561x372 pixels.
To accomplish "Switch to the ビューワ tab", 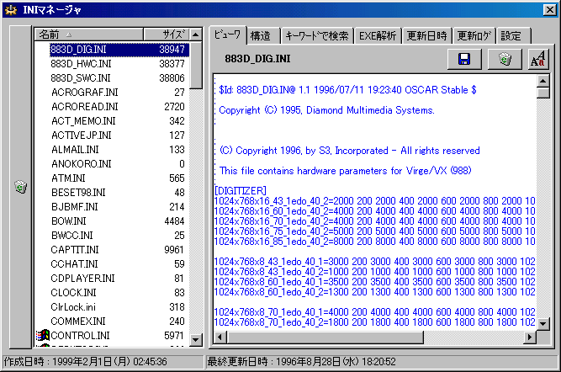I will click(228, 35).
